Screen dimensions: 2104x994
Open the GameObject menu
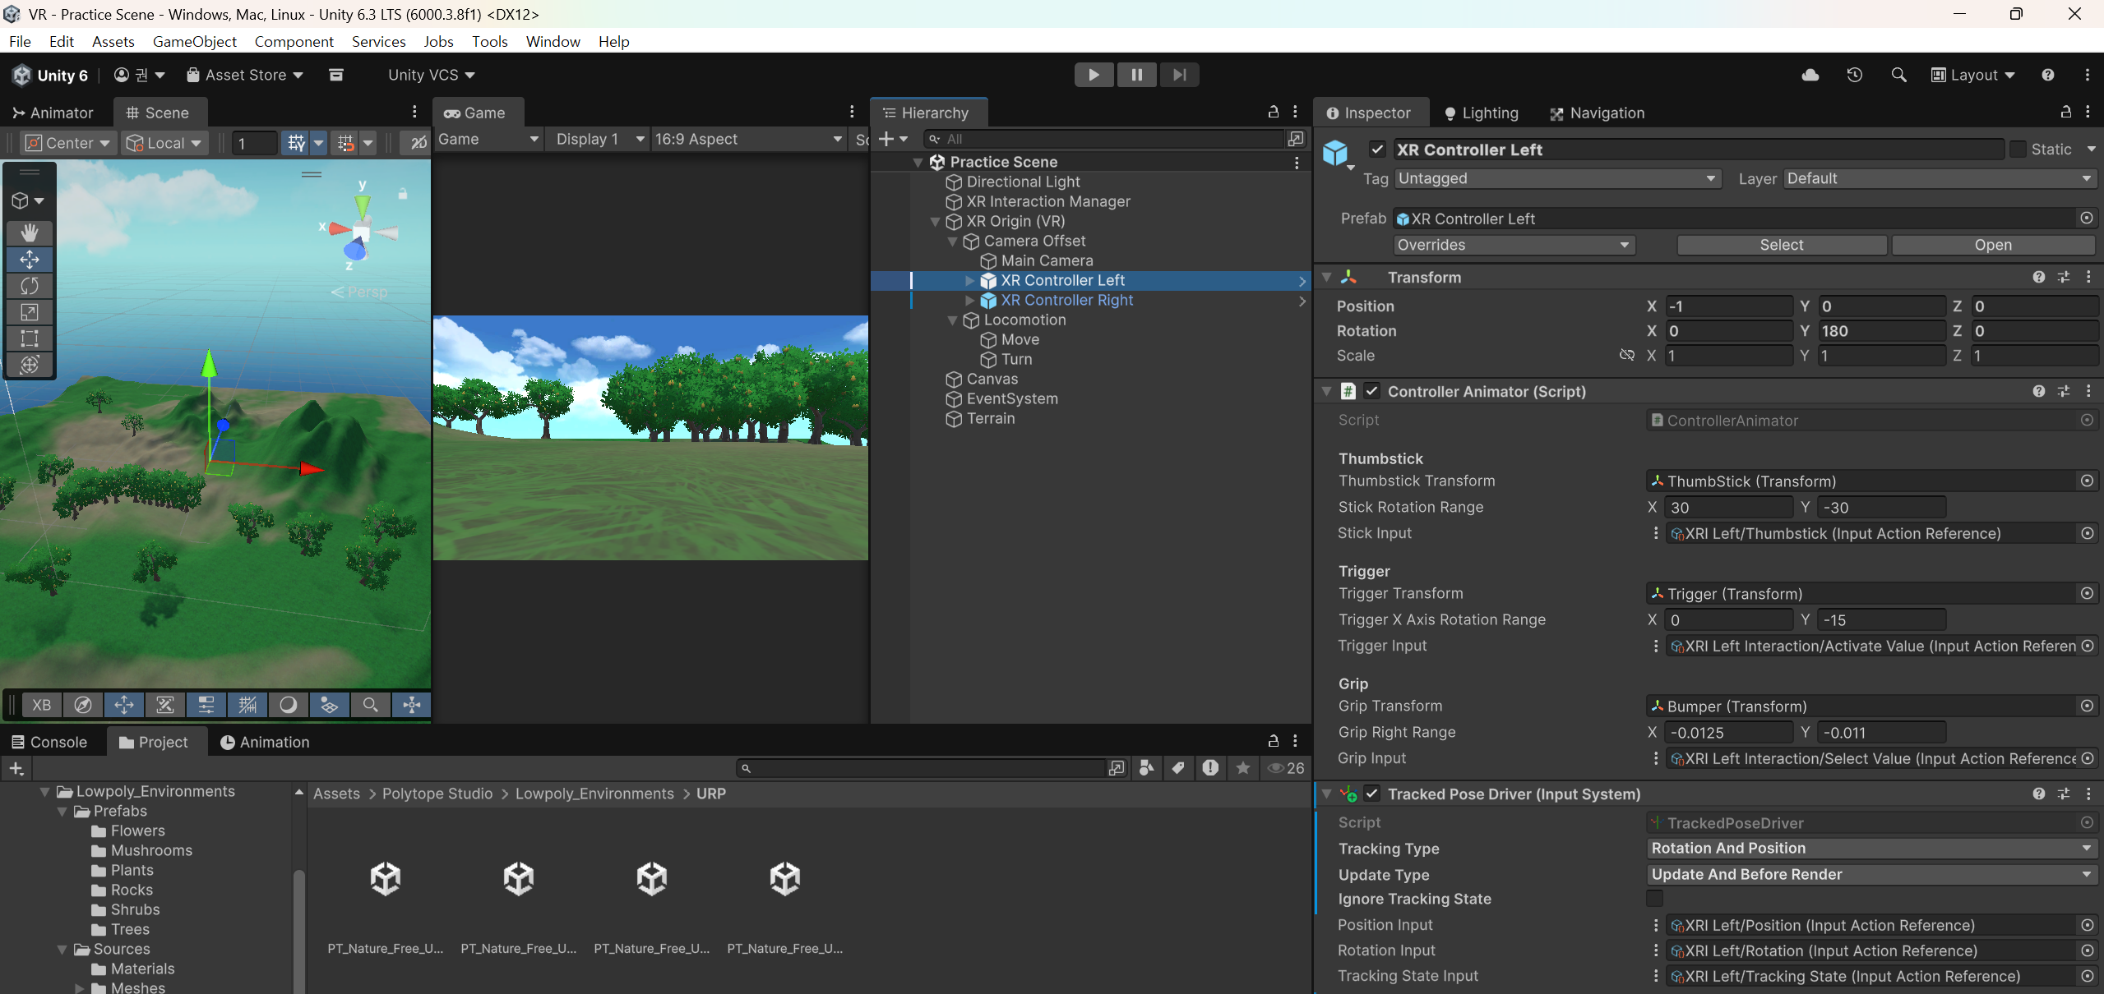click(194, 41)
